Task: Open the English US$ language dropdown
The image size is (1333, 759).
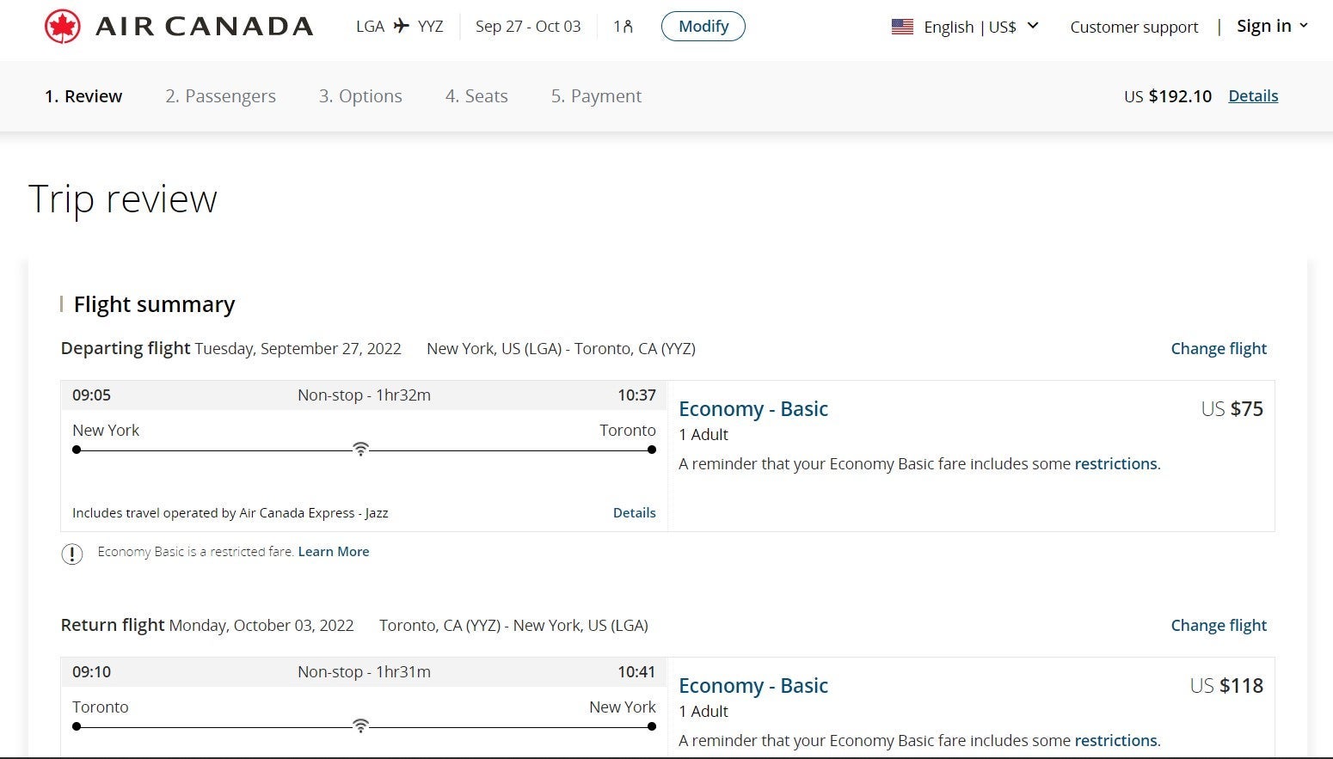Action: 980,27
